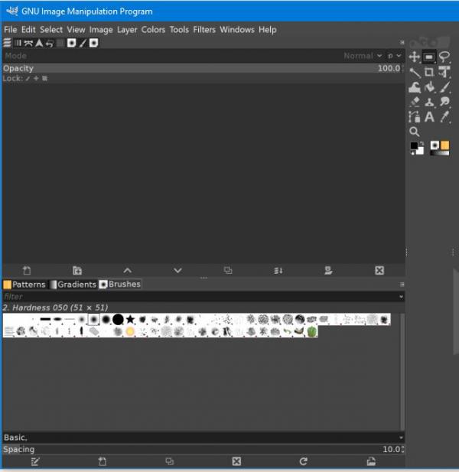The width and height of the screenshot is (459, 472).
Task: Switch to the Gradients tab
Action: coord(73,285)
